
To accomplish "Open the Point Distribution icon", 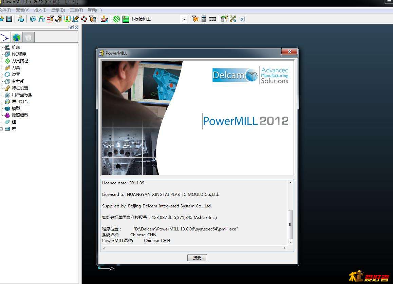I will [84, 19].
